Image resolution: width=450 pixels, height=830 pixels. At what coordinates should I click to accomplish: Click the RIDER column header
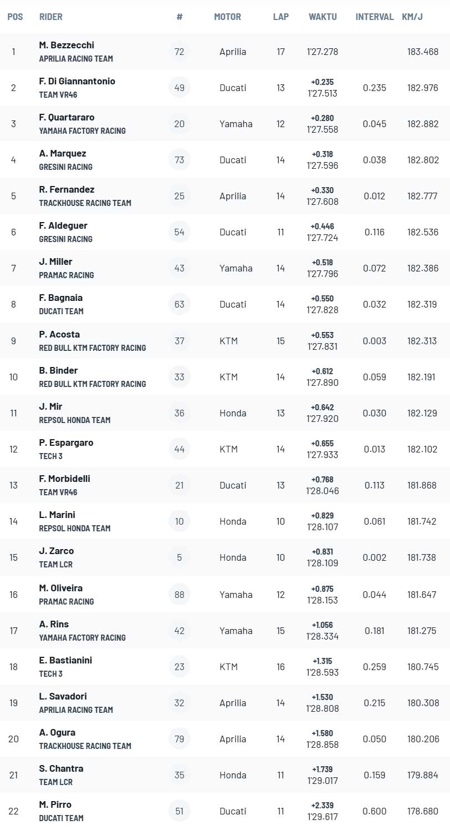point(51,17)
